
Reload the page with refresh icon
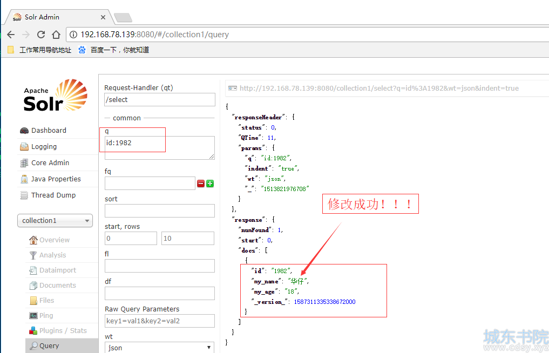click(41, 35)
